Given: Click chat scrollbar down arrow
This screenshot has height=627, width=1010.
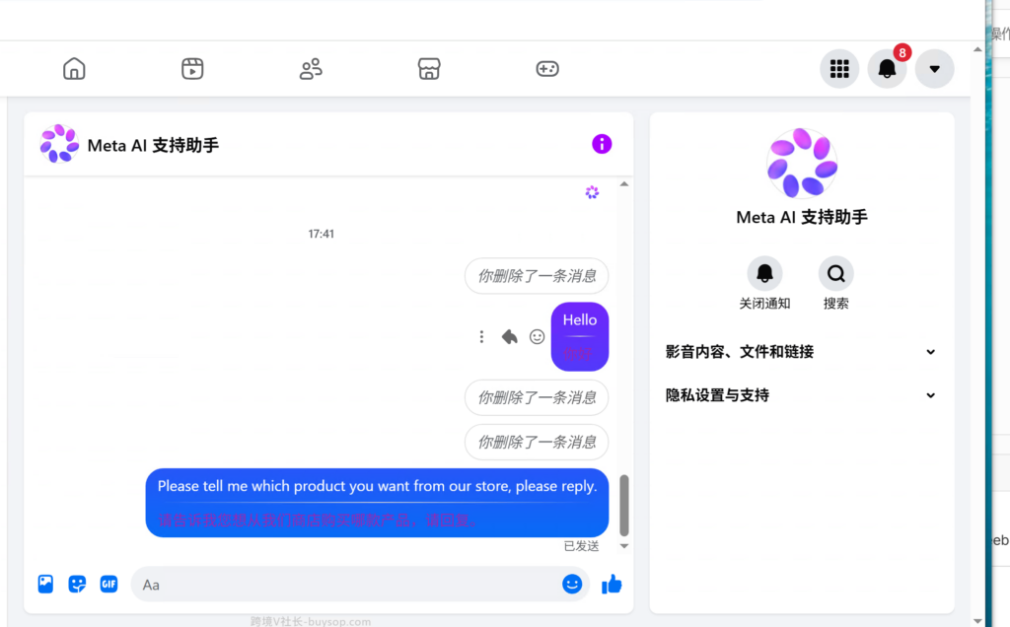Looking at the screenshot, I should coord(624,546).
